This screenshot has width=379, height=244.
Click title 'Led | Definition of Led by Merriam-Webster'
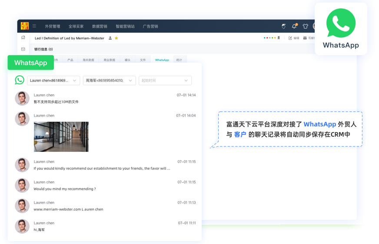[x=70, y=38]
